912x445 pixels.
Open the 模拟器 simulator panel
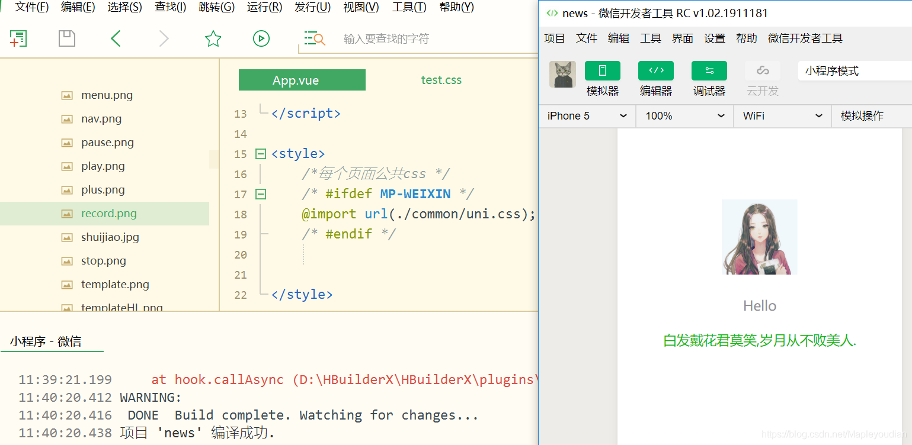pyautogui.click(x=602, y=78)
